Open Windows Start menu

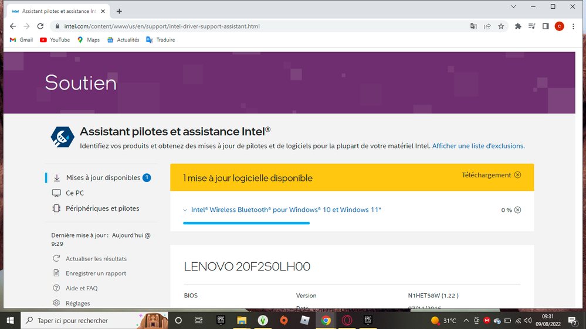pyautogui.click(x=10, y=320)
